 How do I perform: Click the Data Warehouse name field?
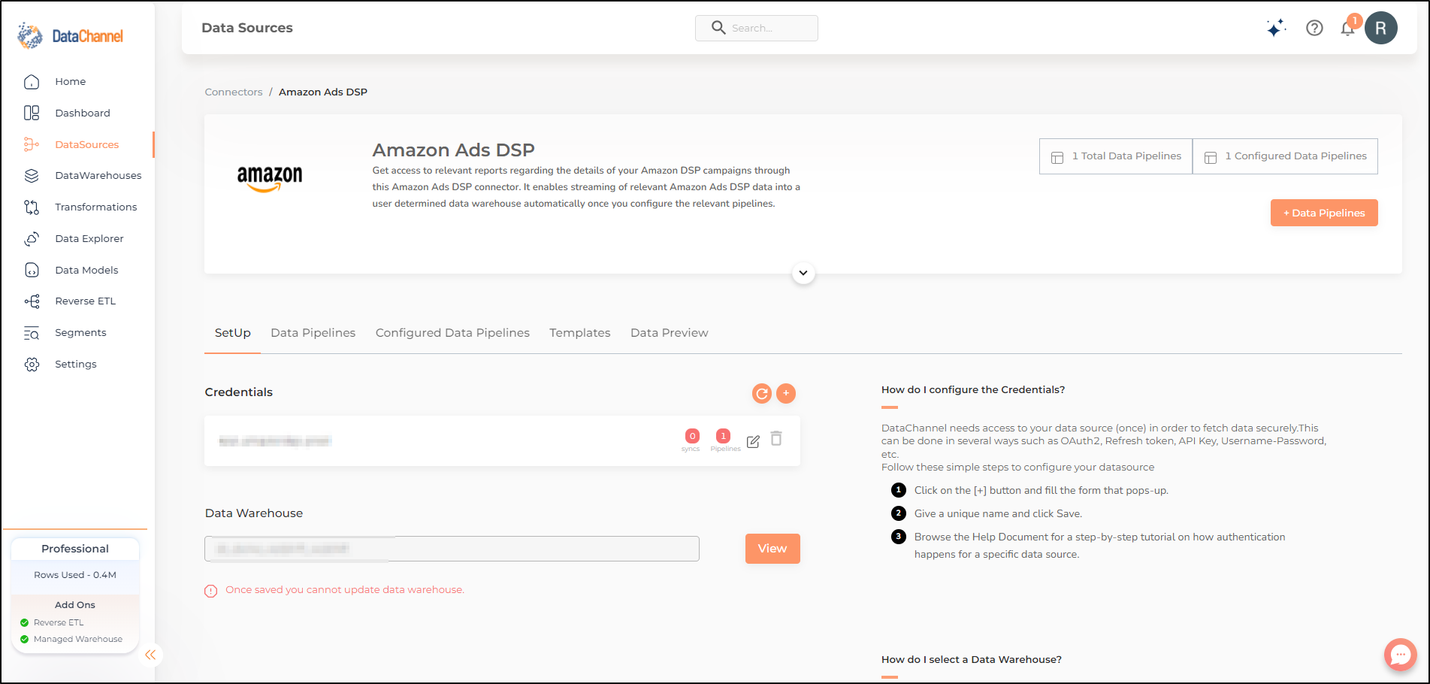(x=452, y=549)
